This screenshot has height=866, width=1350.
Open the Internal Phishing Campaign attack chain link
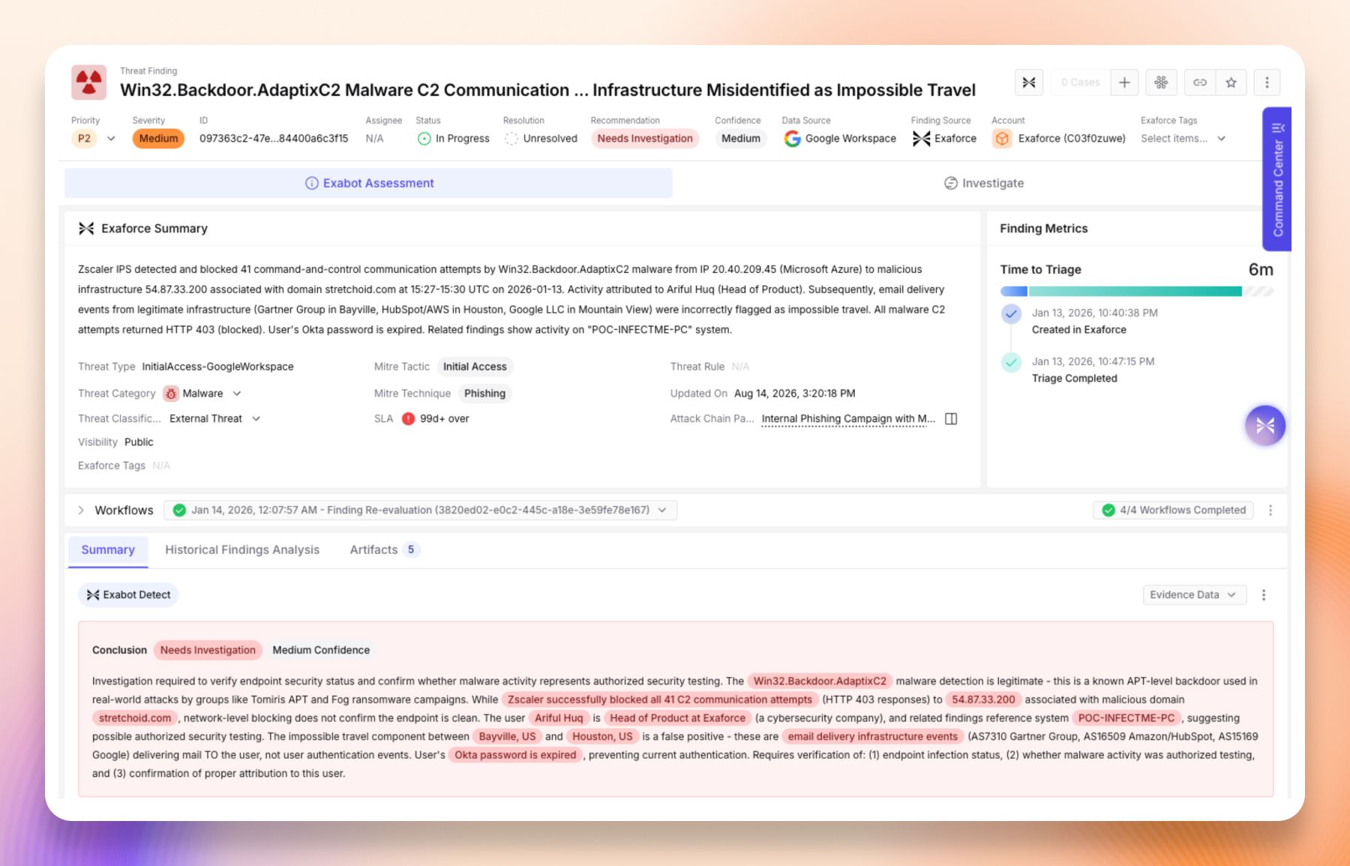coord(848,419)
